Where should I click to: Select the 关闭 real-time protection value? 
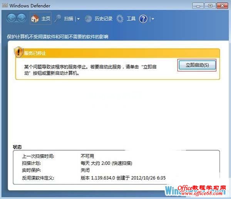85,170
